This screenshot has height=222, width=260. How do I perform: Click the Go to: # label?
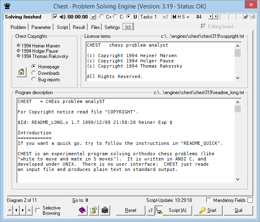(x=80, y=200)
